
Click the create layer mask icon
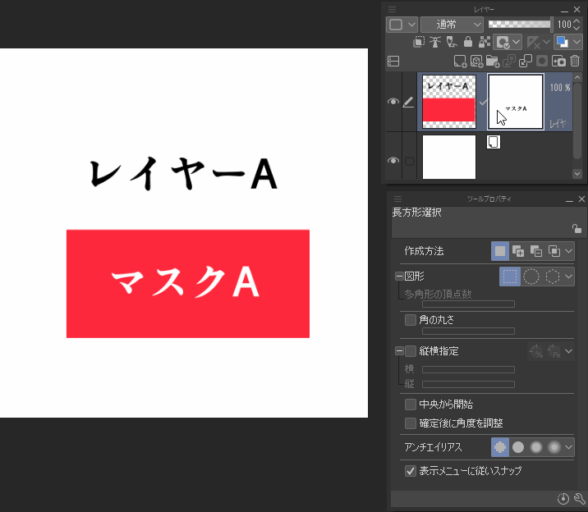point(542,61)
